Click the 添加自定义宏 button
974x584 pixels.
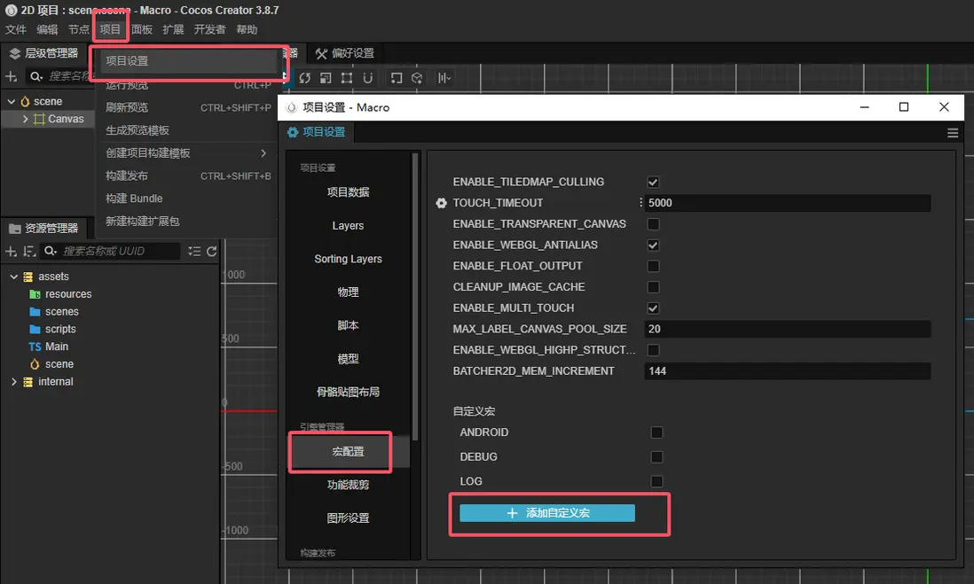546,513
